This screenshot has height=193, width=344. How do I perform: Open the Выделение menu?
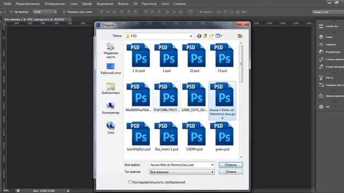click(105, 4)
